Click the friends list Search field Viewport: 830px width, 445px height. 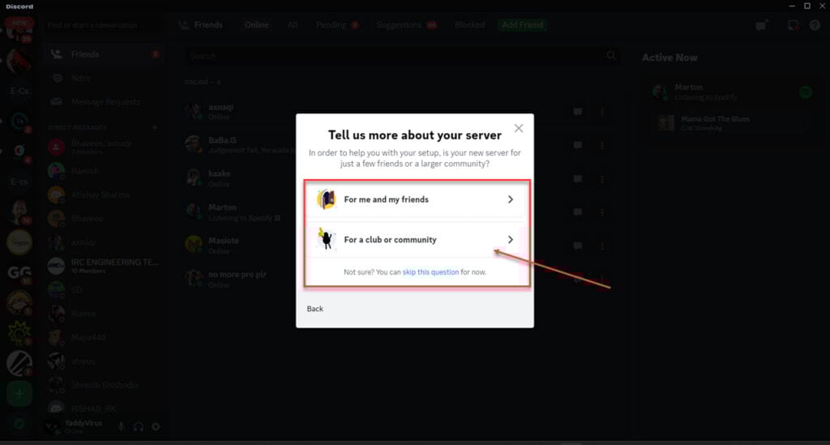pyautogui.click(x=402, y=56)
